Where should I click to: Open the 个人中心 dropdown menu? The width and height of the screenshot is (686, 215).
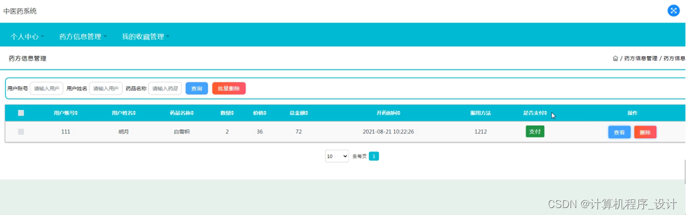click(x=27, y=37)
